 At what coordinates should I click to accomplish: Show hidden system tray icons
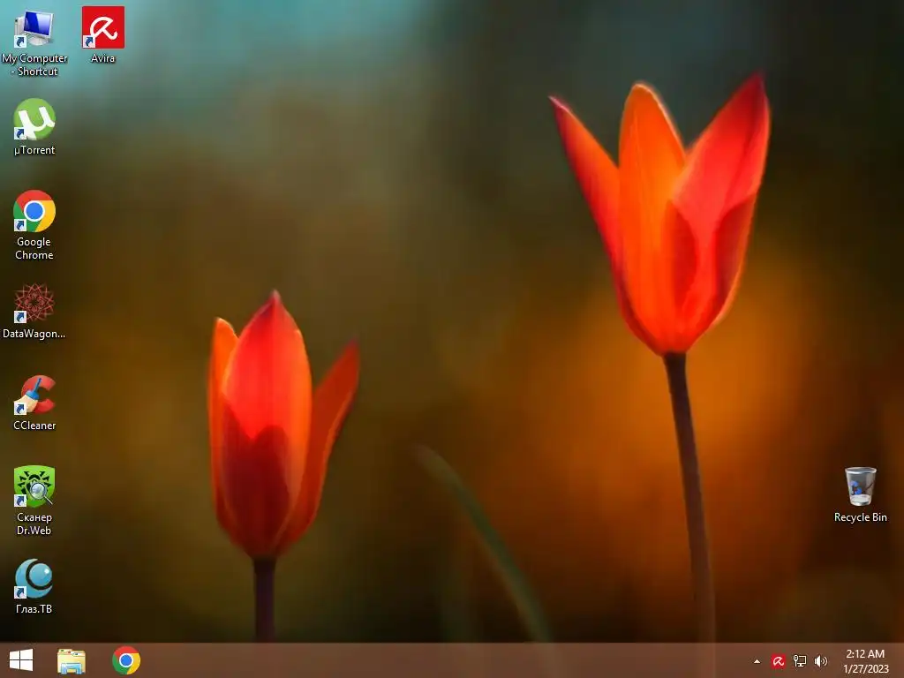(x=757, y=661)
